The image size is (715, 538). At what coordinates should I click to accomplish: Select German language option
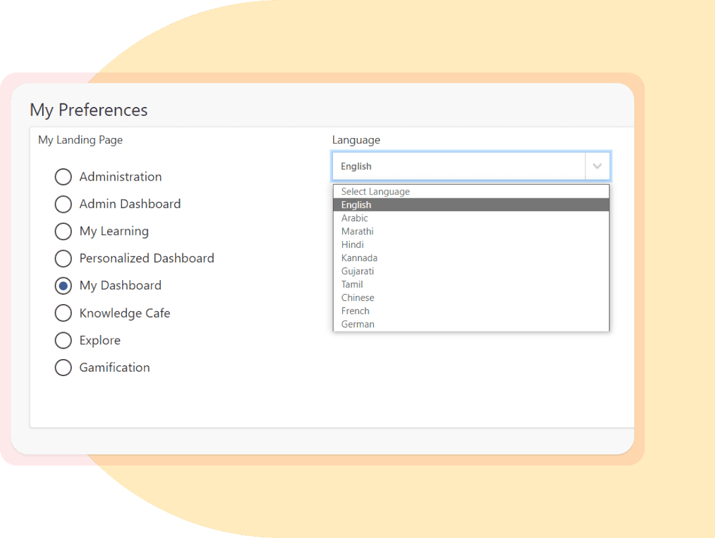pos(471,324)
